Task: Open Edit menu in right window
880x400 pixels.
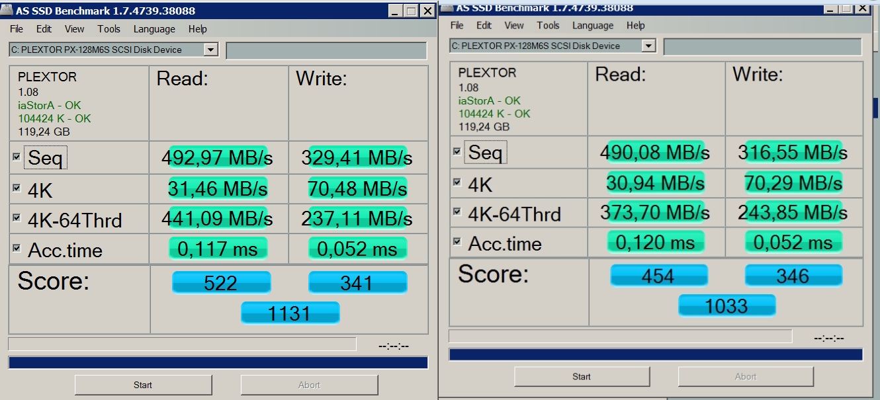Action: click(484, 25)
